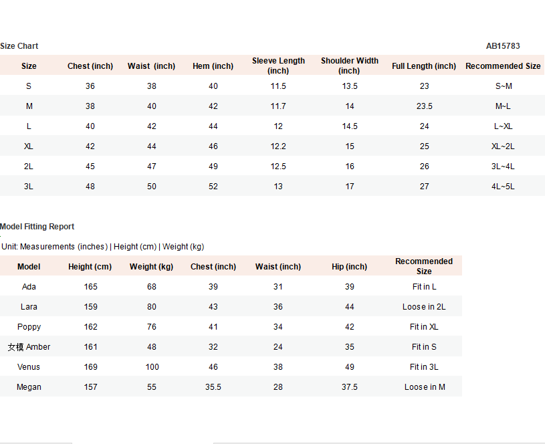Click the Model Fitting Report heading
This screenshot has height=444, width=545.
pos(37,227)
